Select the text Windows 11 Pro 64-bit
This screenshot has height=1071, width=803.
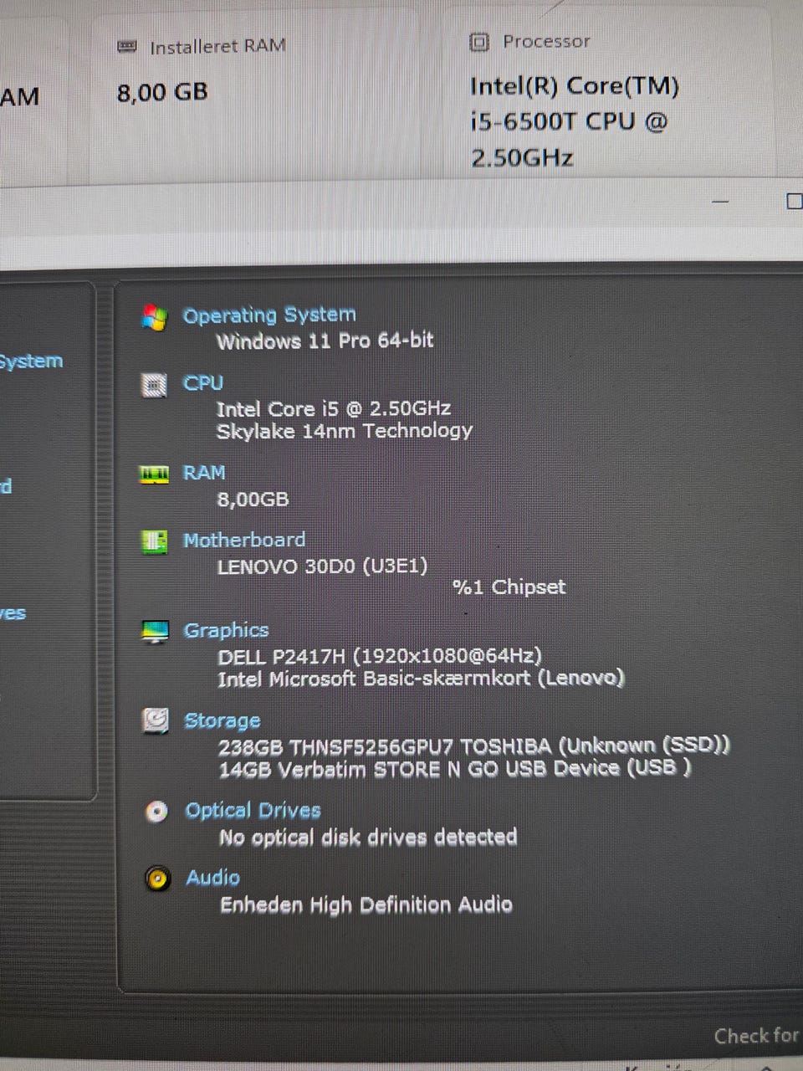(x=325, y=341)
